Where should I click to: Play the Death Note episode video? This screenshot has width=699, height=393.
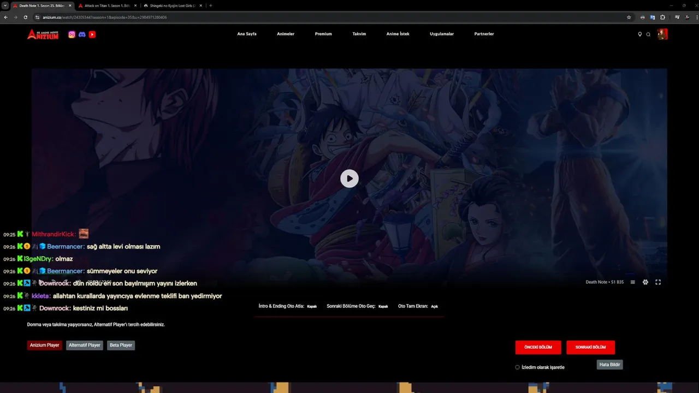coord(349,178)
